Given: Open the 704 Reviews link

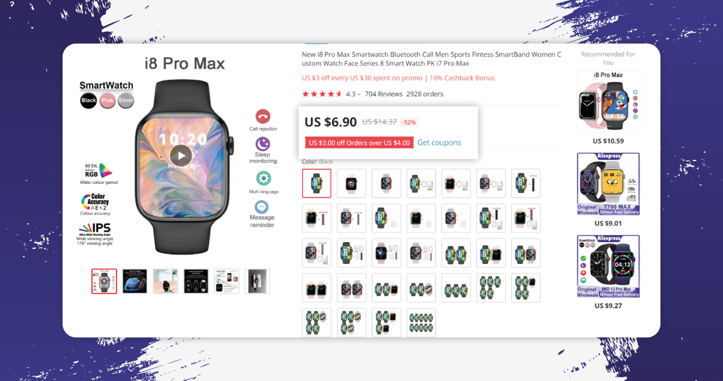Looking at the screenshot, I should (x=383, y=94).
